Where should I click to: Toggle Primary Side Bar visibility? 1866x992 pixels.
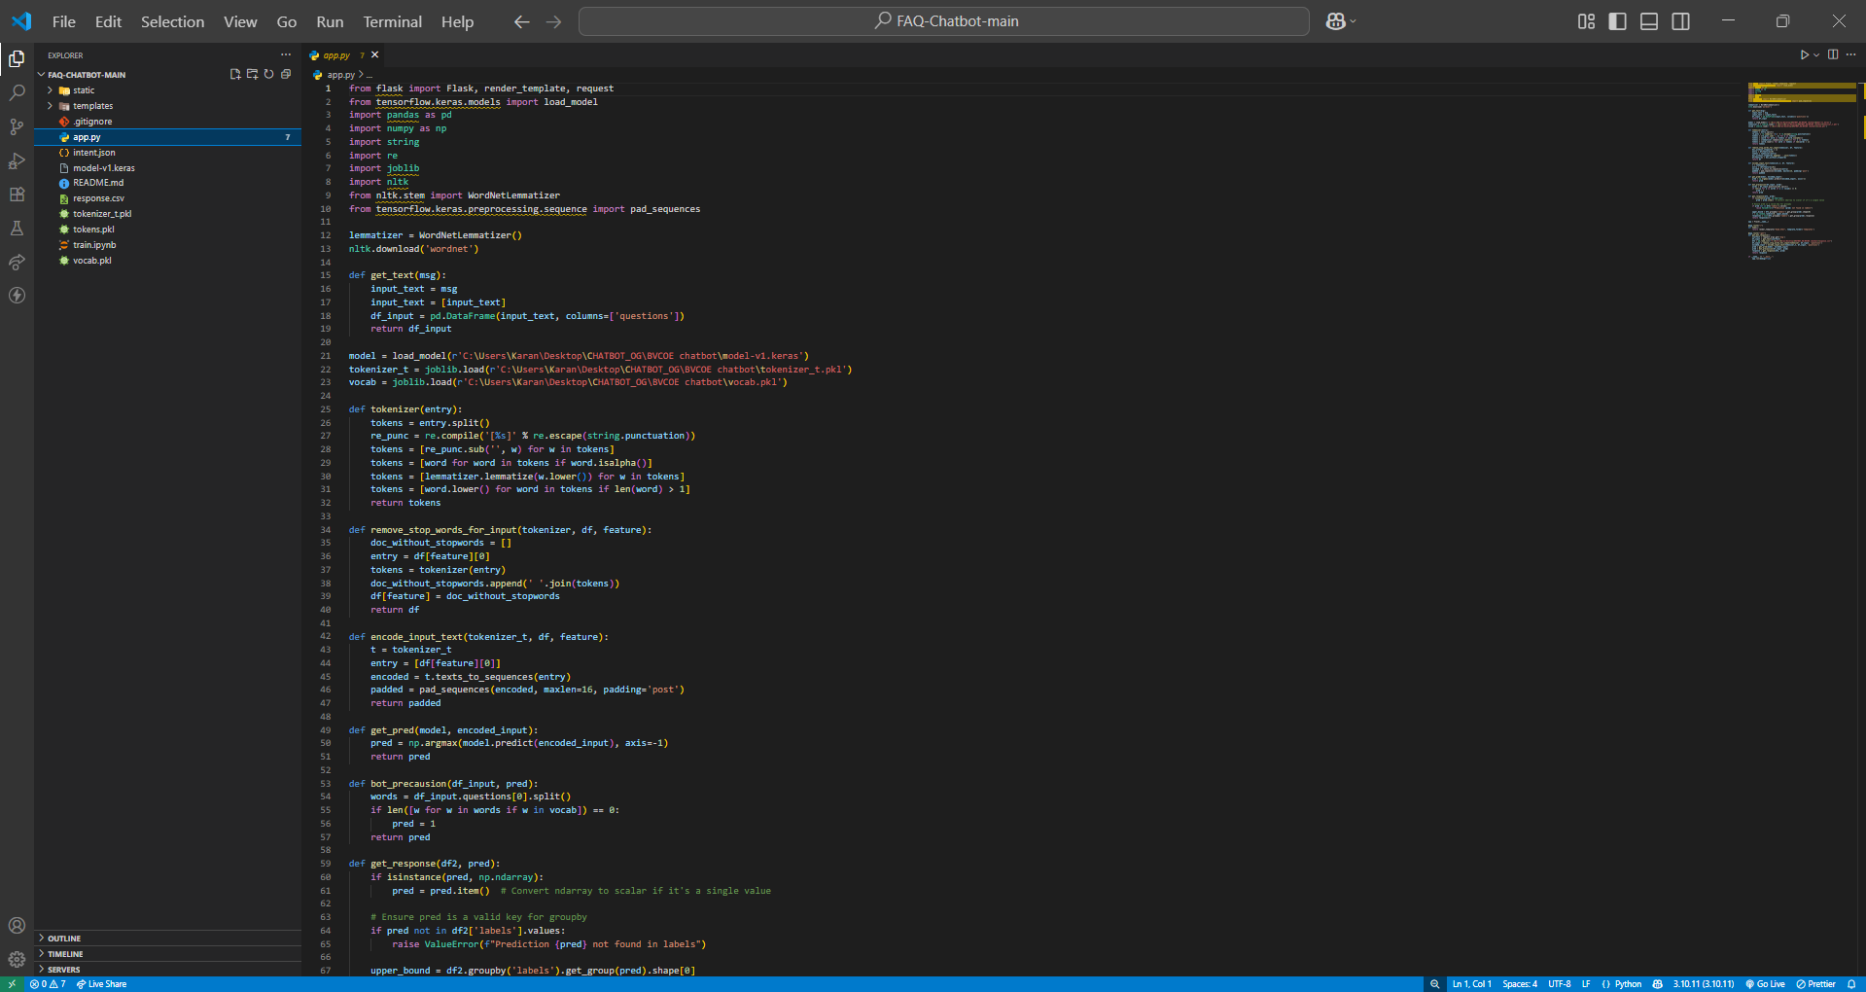point(1618,21)
